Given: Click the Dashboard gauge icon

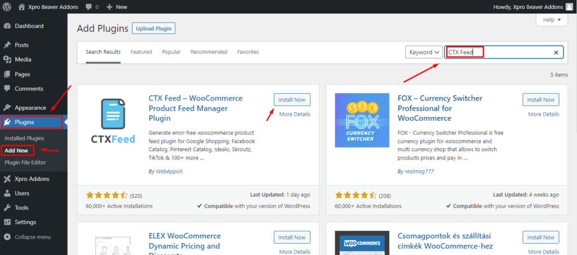Looking at the screenshot, I should point(7,26).
